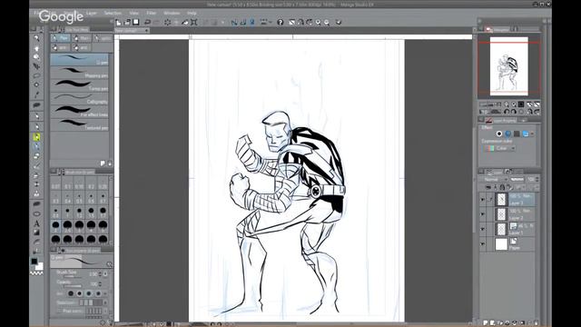Click the Zoom in toolbar icon

pyautogui.click(x=318, y=22)
